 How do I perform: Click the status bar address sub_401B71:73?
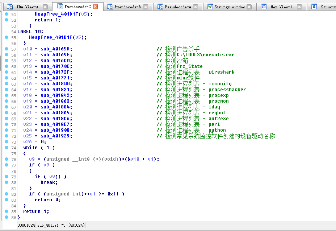pos(51,225)
